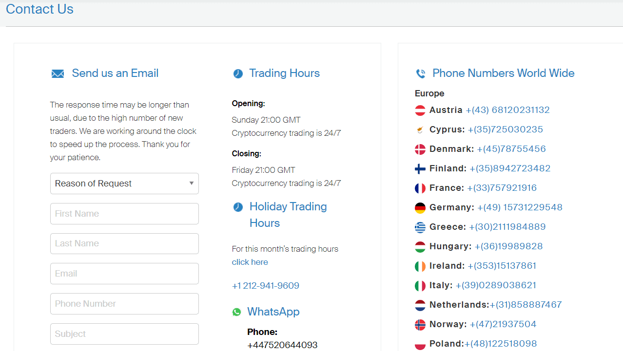
Task: Click inside the First Name field
Action: pyautogui.click(x=124, y=214)
